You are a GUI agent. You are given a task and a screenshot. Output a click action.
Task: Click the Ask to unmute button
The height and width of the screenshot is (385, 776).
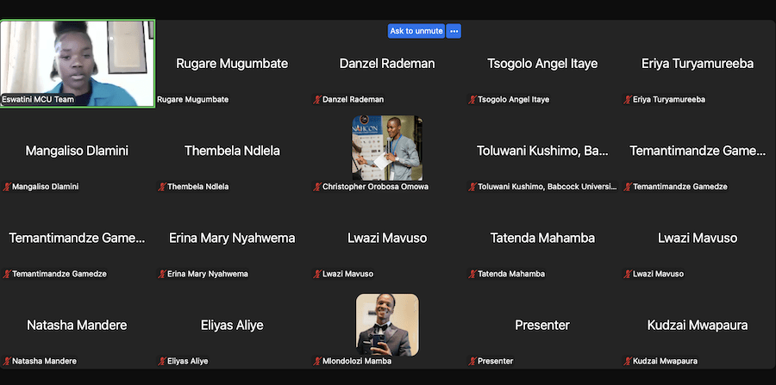[416, 31]
